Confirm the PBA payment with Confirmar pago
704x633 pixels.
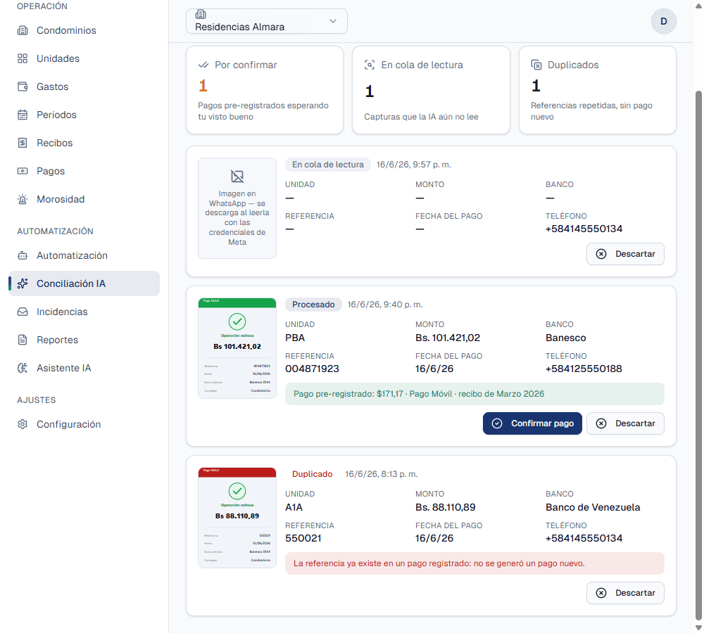point(532,423)
